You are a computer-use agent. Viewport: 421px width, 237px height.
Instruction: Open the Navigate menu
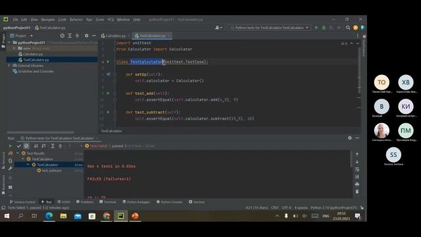click(x=48, y=20)
